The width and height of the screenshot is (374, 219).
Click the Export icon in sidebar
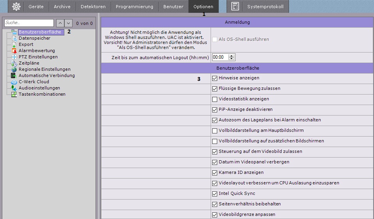coord(14,44)
